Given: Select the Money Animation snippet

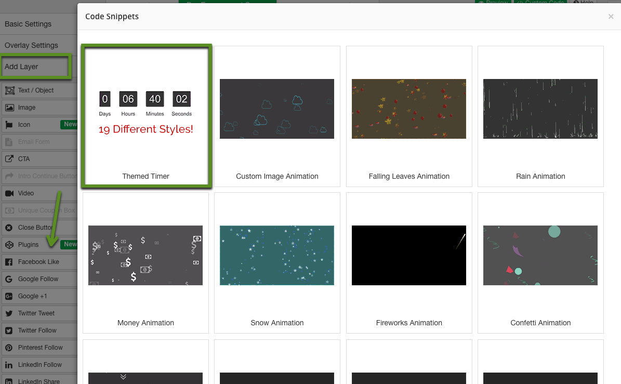Looking at the screenshot, I should (146, 262).
